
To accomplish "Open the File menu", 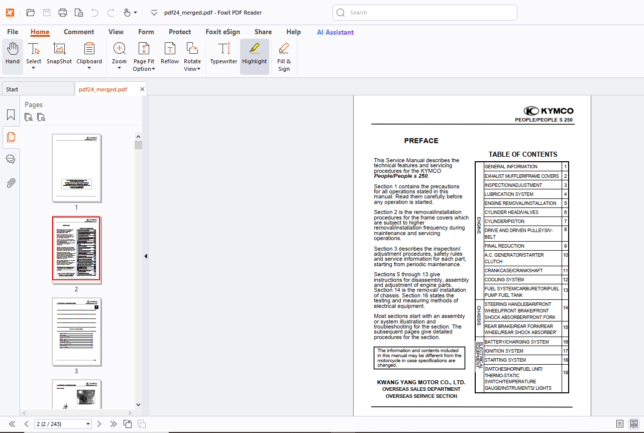I will coord(13,32).
